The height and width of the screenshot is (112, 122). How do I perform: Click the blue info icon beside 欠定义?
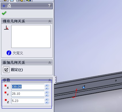(x=9, y=53)
